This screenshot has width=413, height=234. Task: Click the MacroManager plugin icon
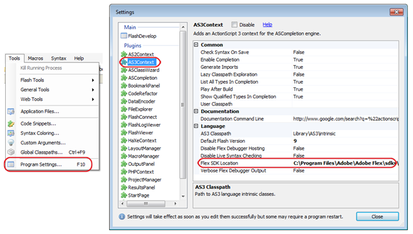pos(124,156)
